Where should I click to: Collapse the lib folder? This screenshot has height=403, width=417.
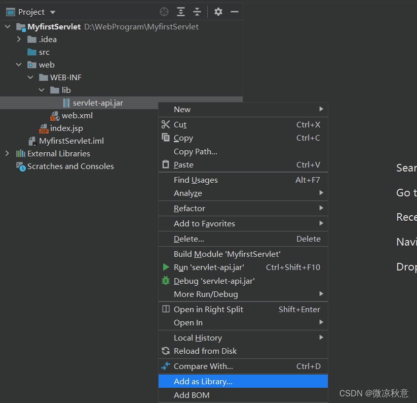click(42, 90)
